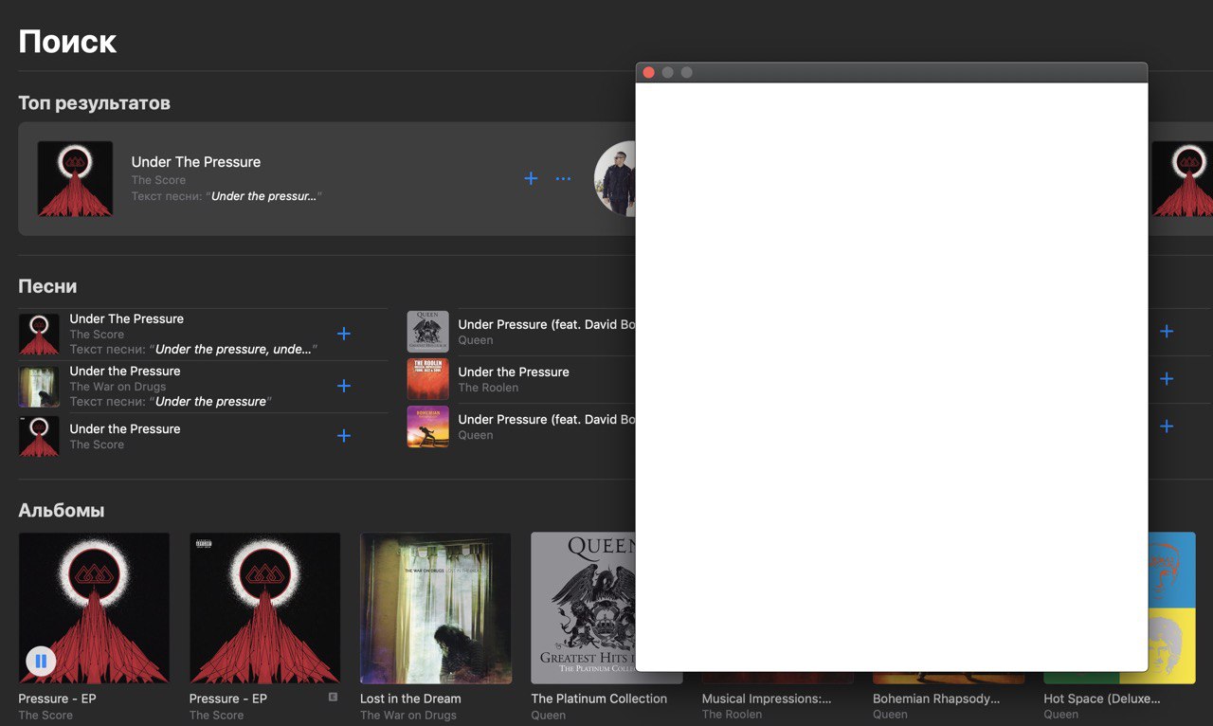Open album title "The Platinum Collection"
Viewport: 1213px width, 726px height.
(x=599, y=699)
